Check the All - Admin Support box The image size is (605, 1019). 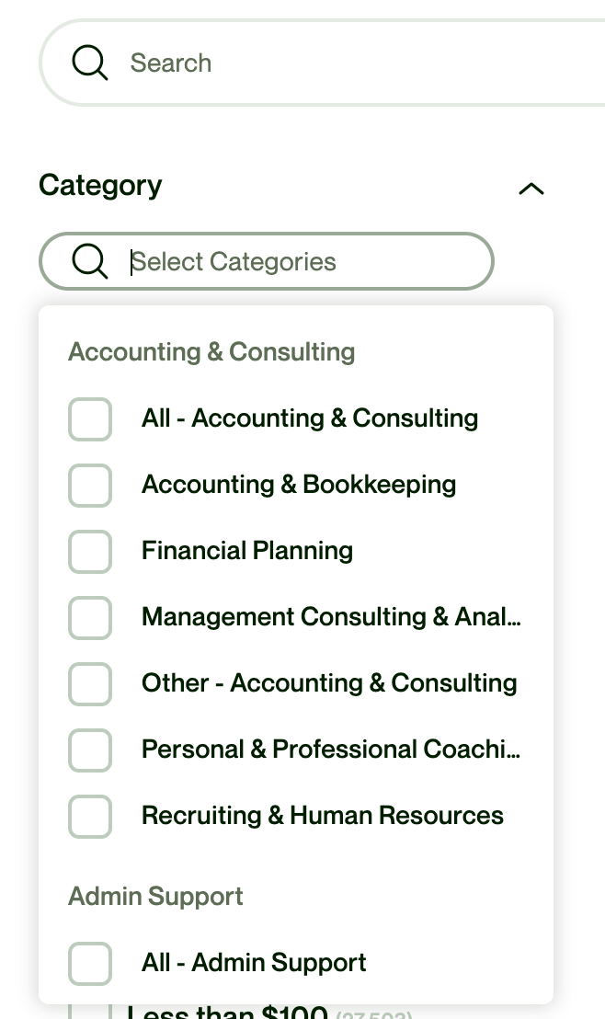click(90, 964)
